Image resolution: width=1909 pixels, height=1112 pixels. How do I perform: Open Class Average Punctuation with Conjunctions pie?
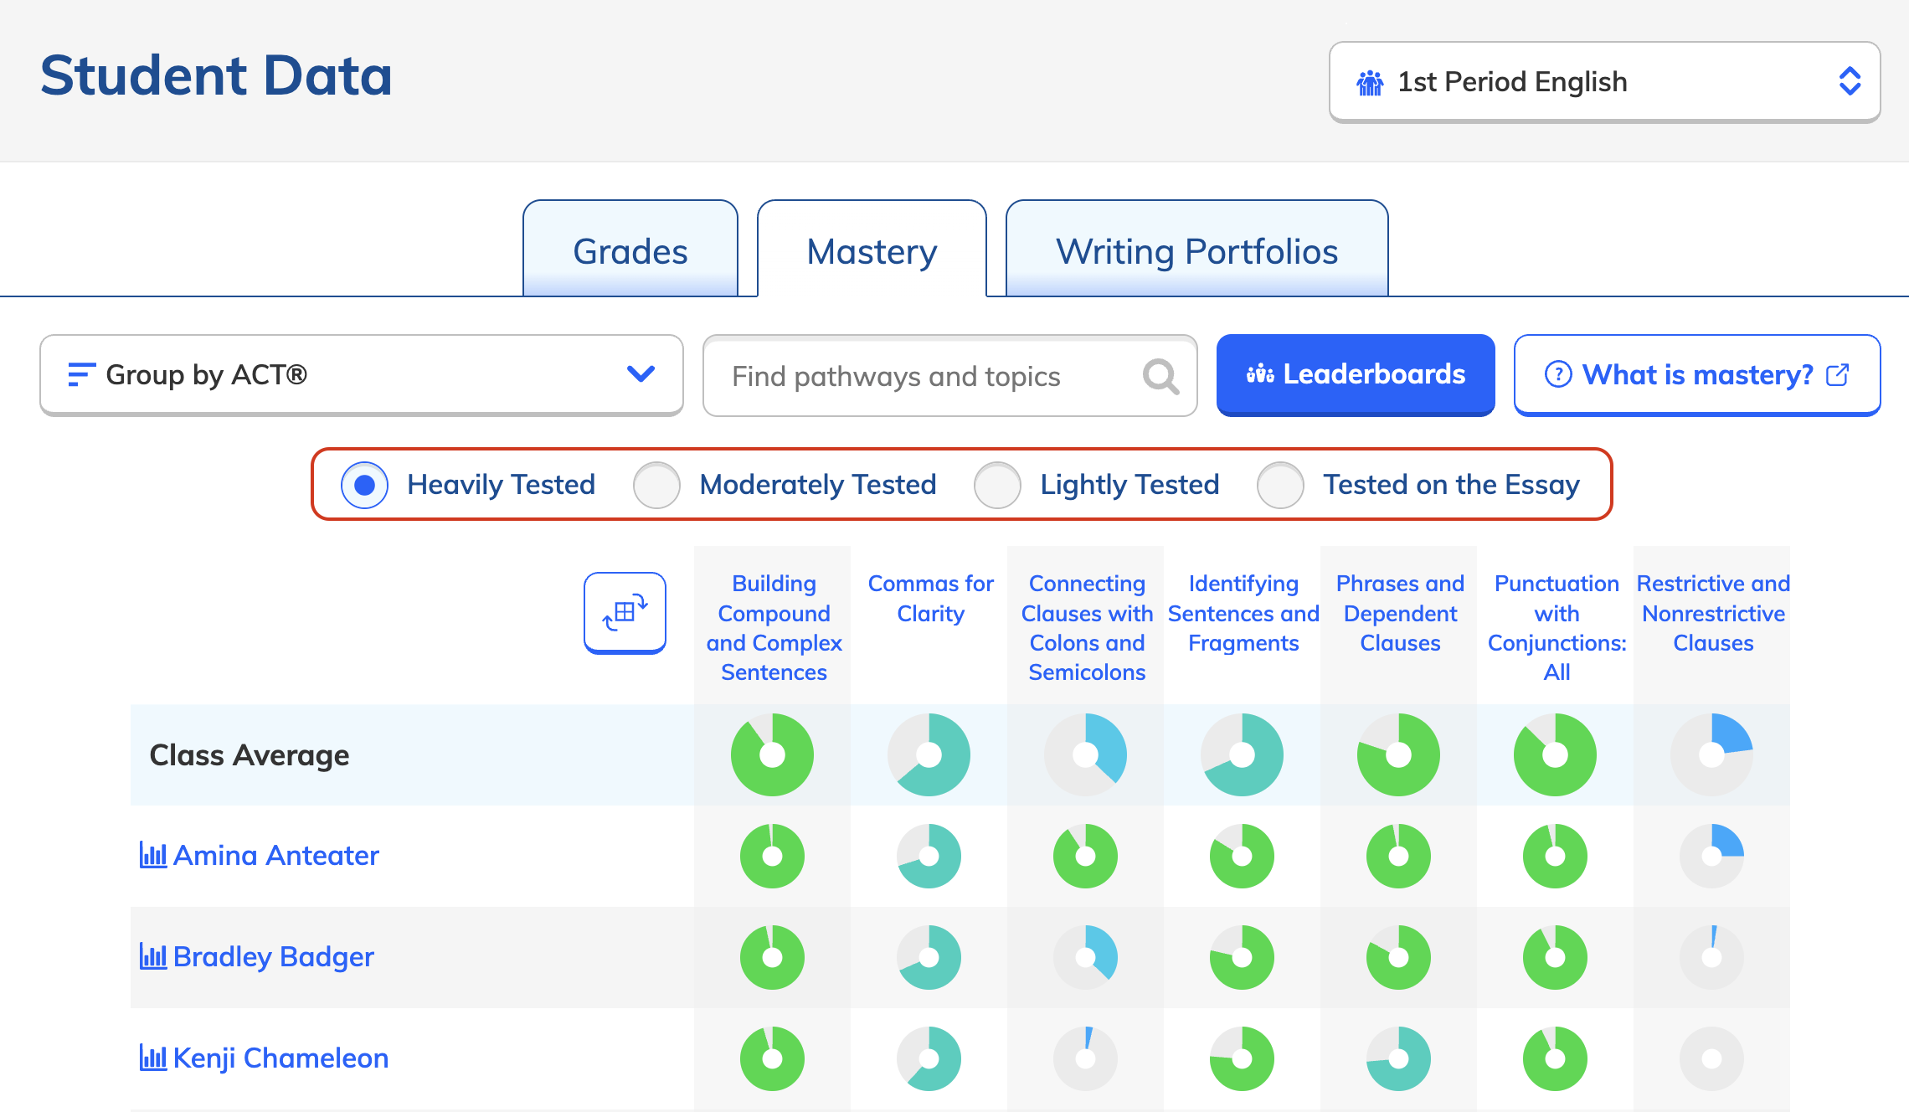1555,754
